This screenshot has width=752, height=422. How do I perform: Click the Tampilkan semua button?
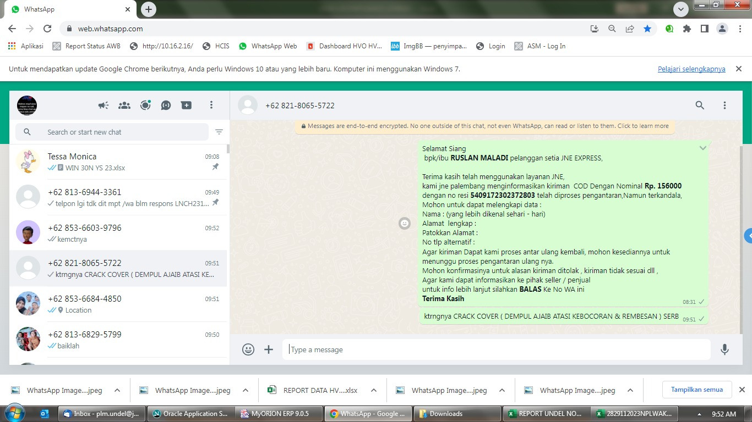point(697,390)
